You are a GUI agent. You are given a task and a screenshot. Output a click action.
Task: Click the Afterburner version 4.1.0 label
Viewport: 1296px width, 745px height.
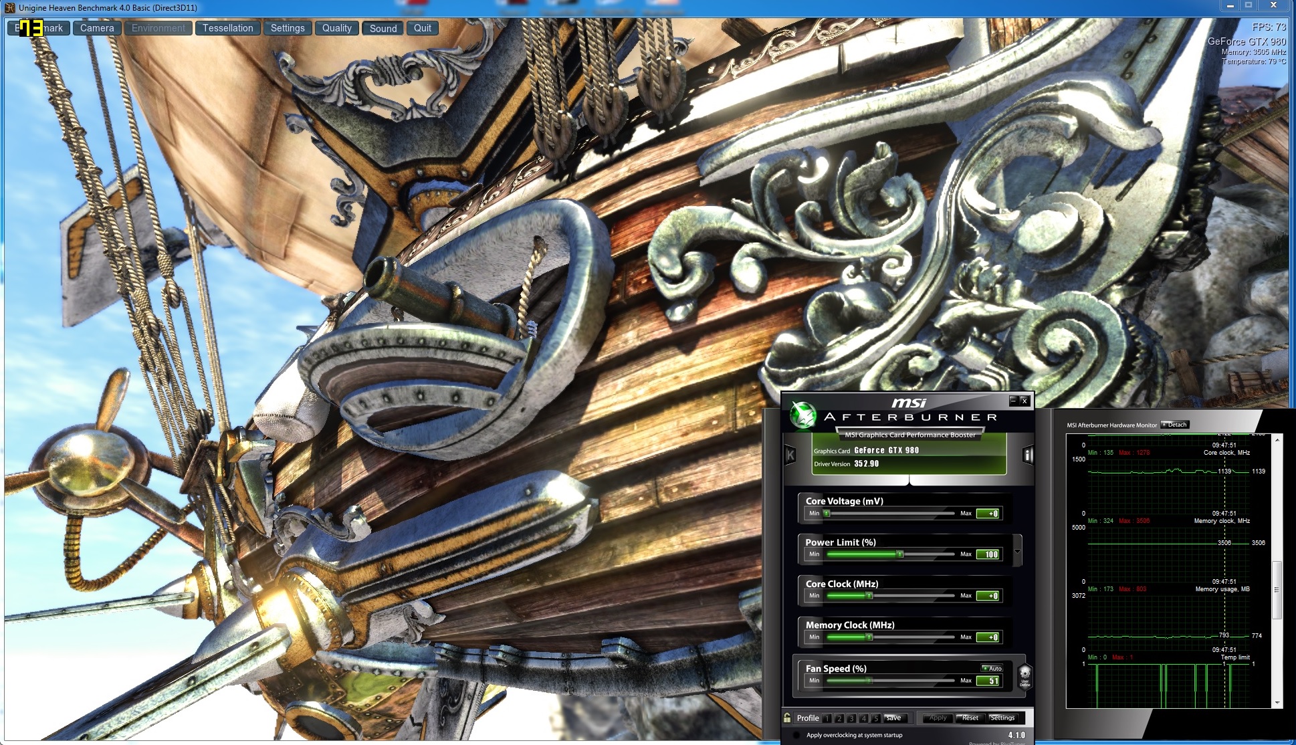pos(1016,735)
